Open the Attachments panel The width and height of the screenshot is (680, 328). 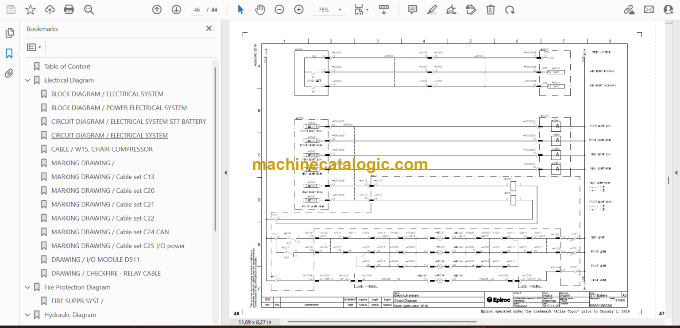click(9, 73)
